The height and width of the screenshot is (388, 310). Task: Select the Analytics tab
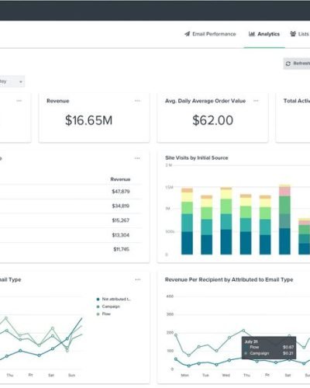(x=264, y=34)
